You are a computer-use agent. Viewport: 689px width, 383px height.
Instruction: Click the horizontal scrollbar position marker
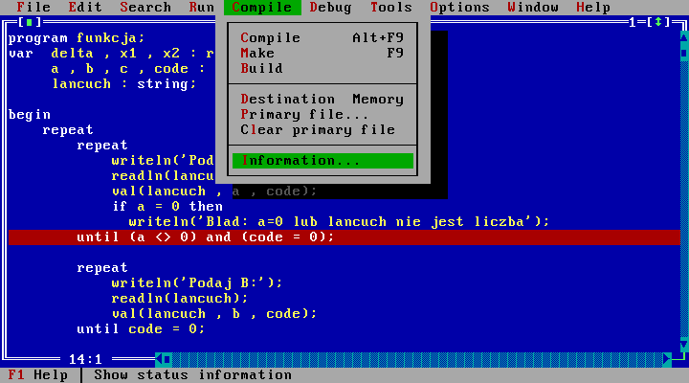pyautogui.click(x=167, y=359)
